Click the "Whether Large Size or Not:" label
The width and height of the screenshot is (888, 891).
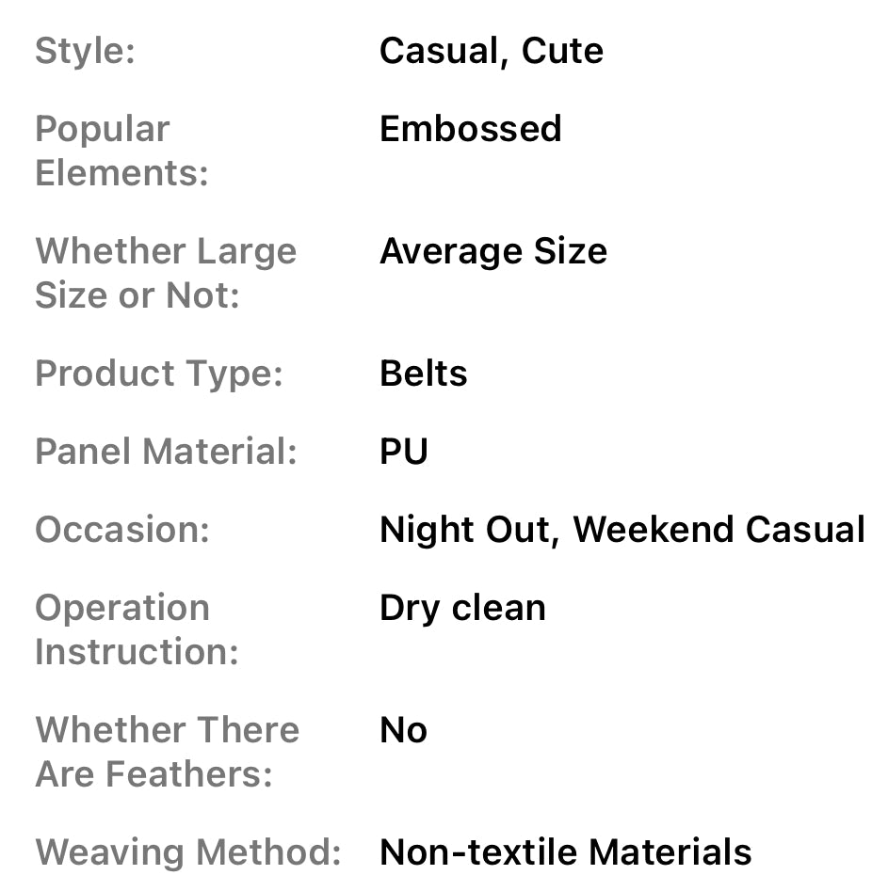(x=165, y=273)
